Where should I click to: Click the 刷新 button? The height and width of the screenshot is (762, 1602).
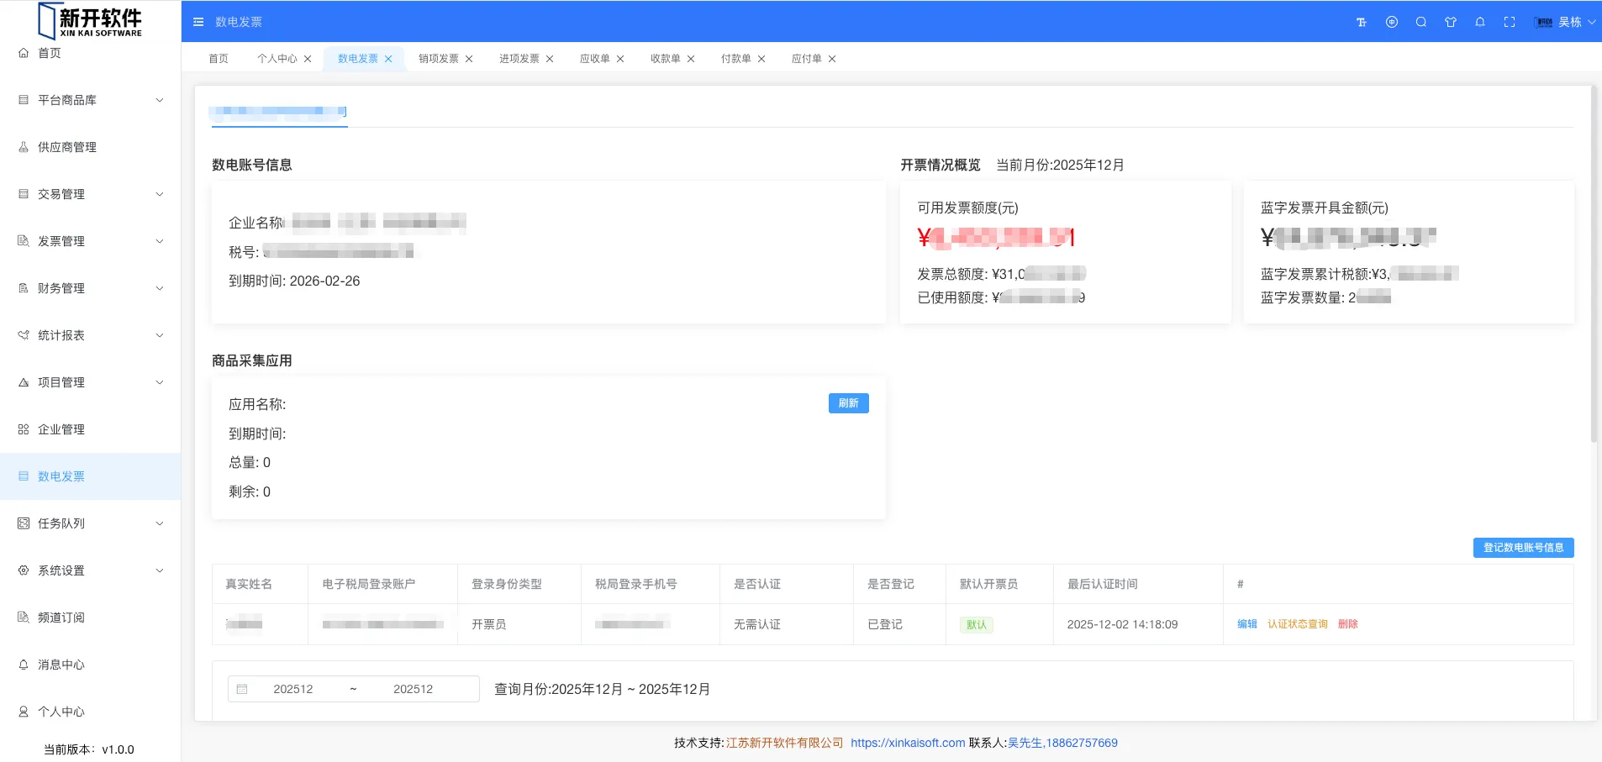[x=848, y=403]
